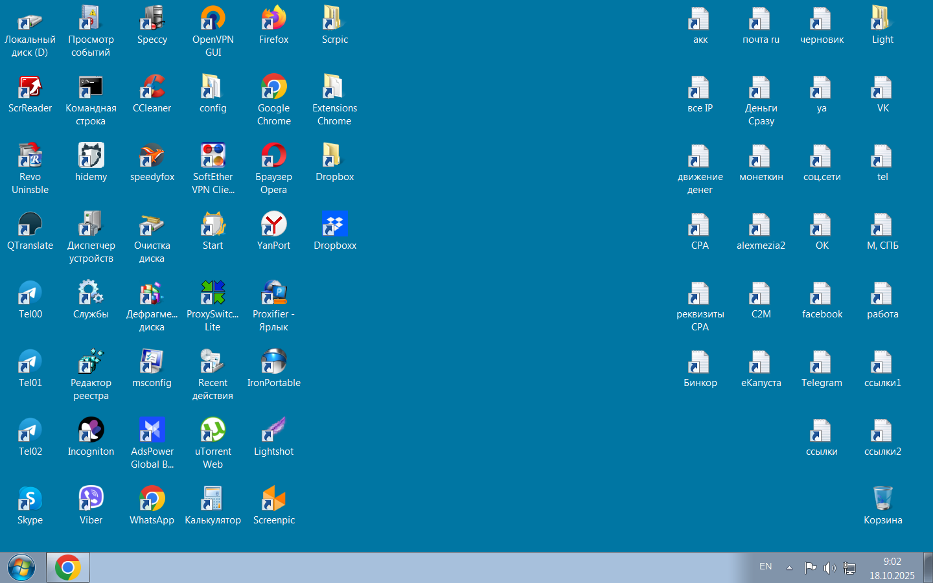This screenshot has height=583, width=933.
Task: Show hidden tray icons arrow
Action: click(789, 568)
